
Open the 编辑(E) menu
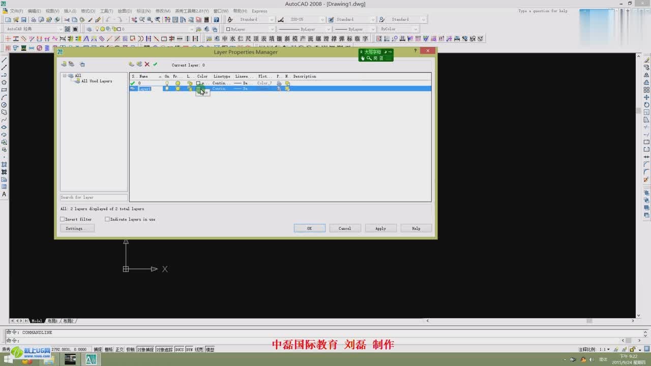(x=35, y=11)
